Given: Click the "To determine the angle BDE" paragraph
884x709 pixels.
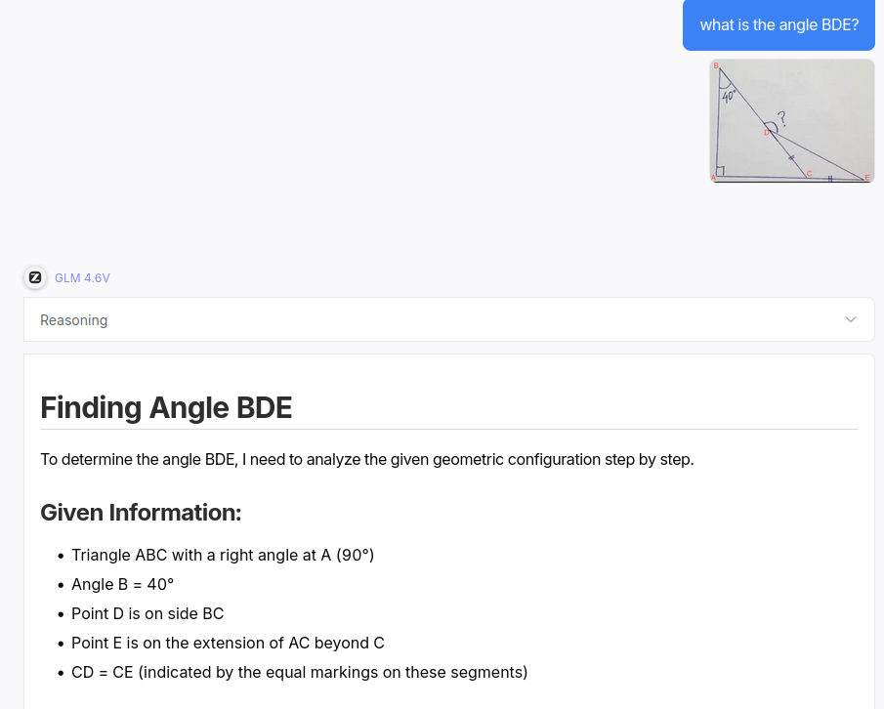Looking at the screenshot, I should click(x=366, y=460).
